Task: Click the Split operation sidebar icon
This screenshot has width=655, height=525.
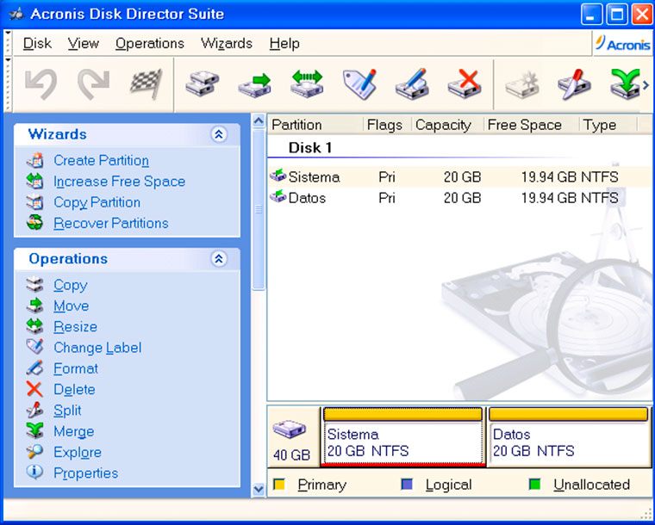Action: pyautogui.click(x=34, y=411)
